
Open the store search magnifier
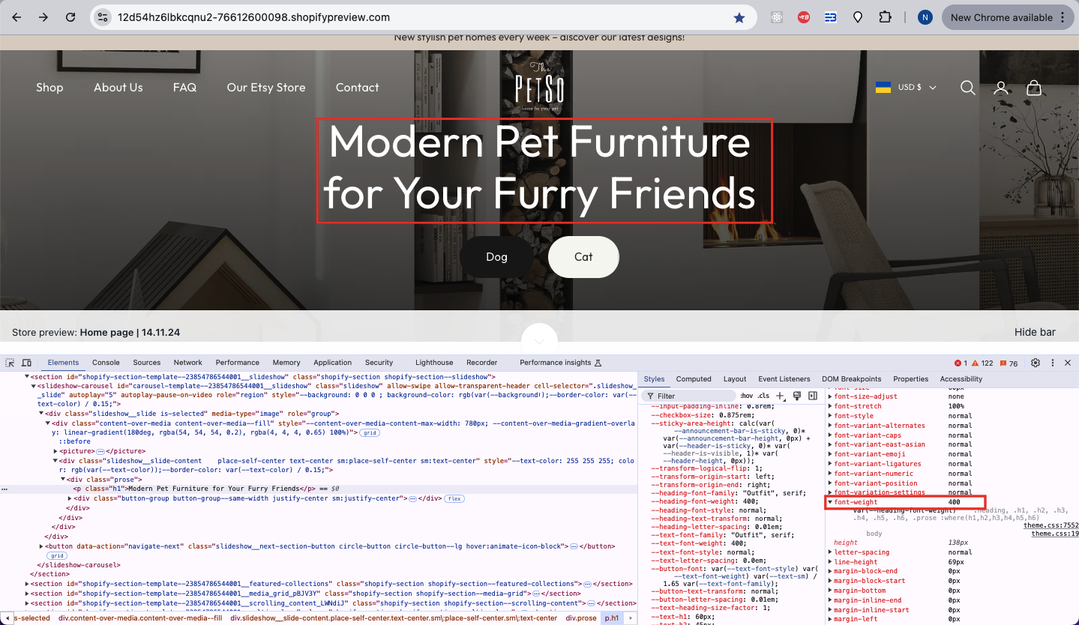[x=968, y=88]
